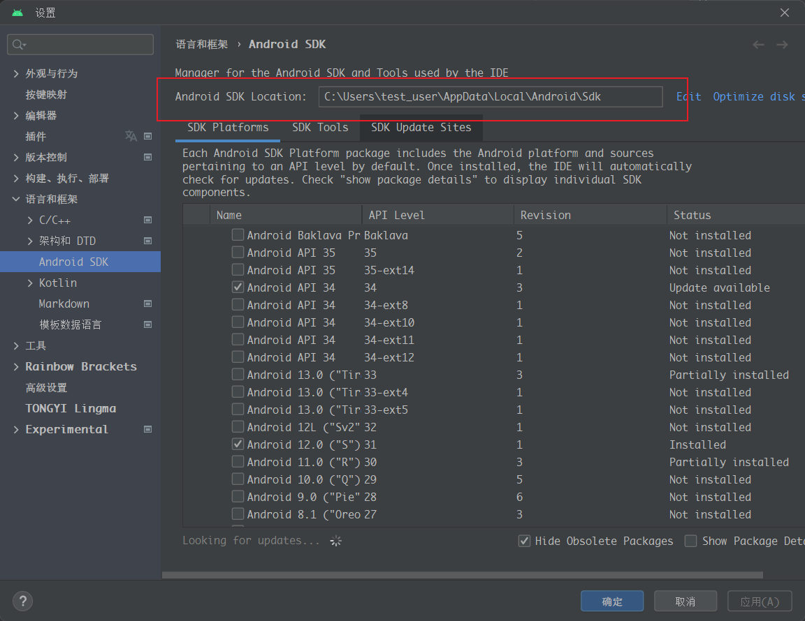Open the SDK Update Sites tab

[x=421, y=127]
